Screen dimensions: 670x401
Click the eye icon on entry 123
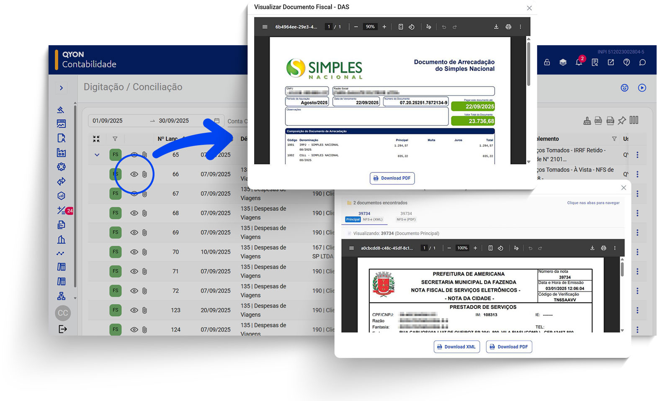click(134, 310)
